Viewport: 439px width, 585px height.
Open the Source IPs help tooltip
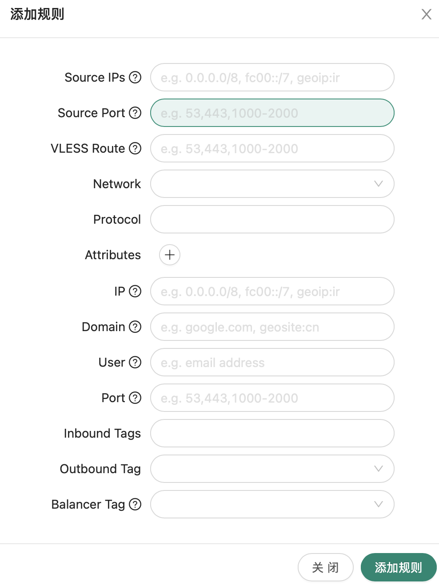(135, 77)
